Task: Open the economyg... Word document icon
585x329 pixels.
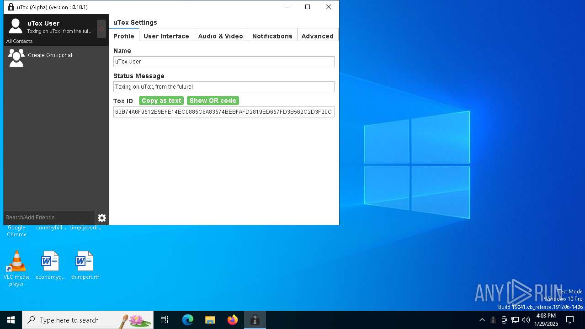Action: point(50,265)
